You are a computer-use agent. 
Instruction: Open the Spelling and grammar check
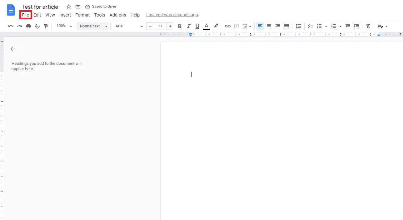coord(37,26)
